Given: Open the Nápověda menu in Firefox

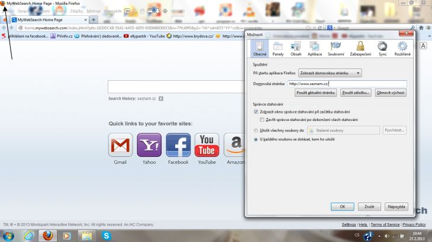Looking at the screenshot, I should 112,11.
